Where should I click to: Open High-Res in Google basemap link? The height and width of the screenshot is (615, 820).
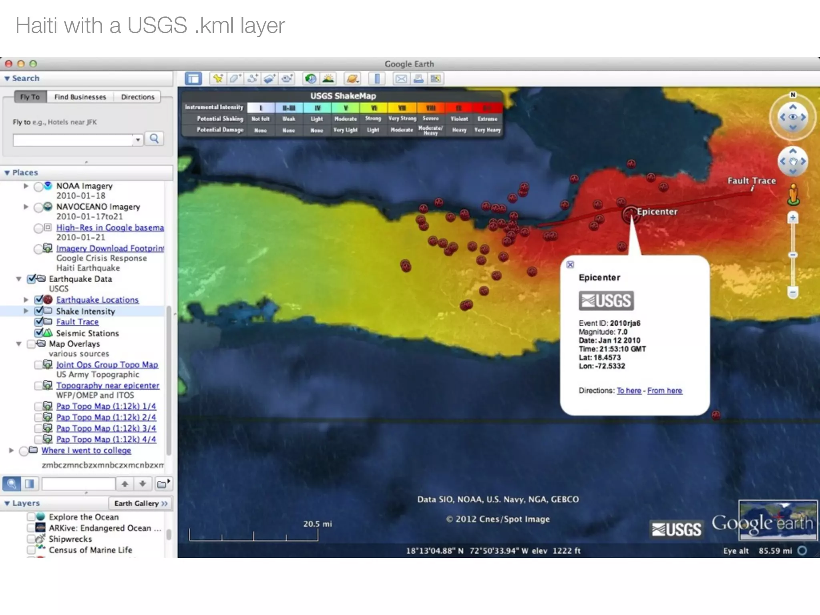click(x=110, y=228)
